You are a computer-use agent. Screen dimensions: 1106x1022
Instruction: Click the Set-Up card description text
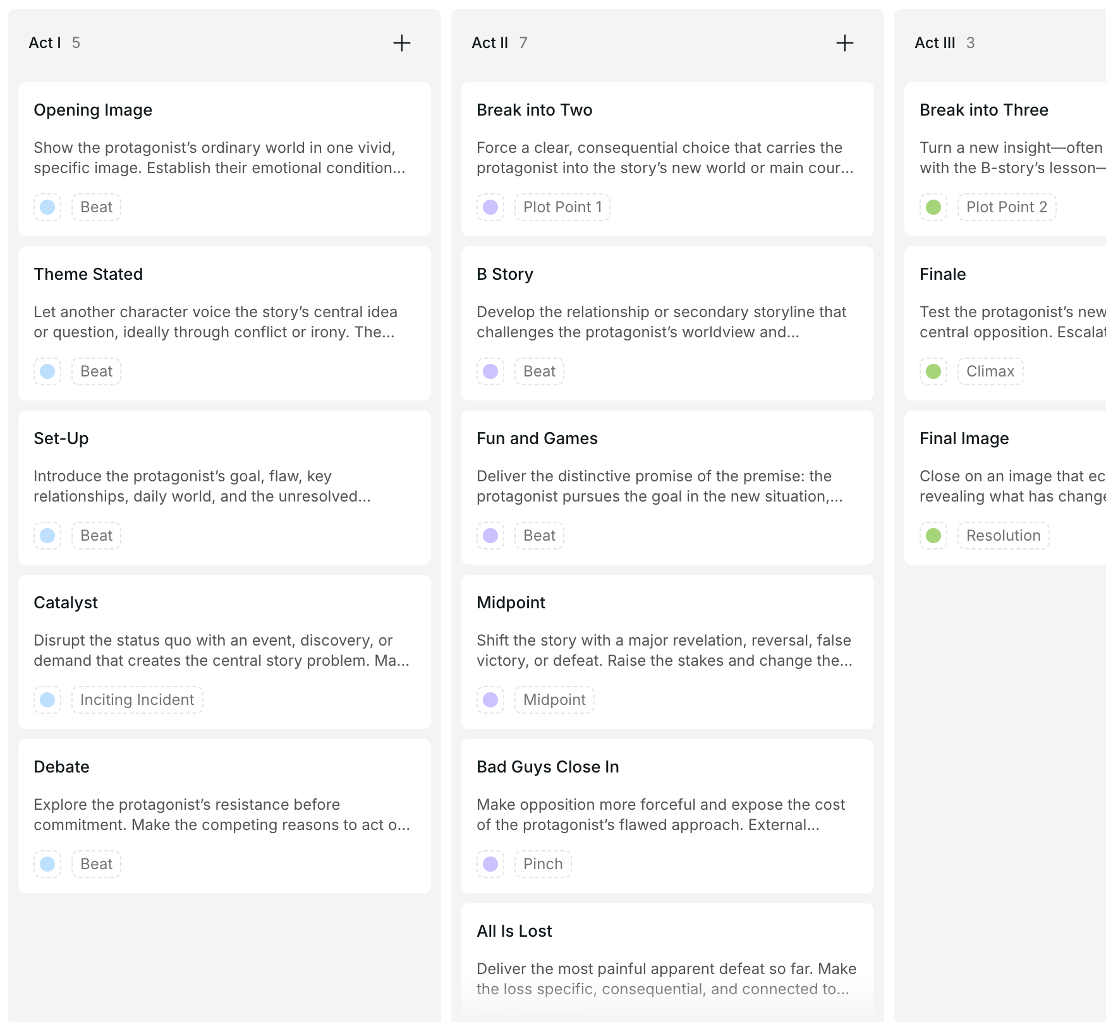coord(202,486)
